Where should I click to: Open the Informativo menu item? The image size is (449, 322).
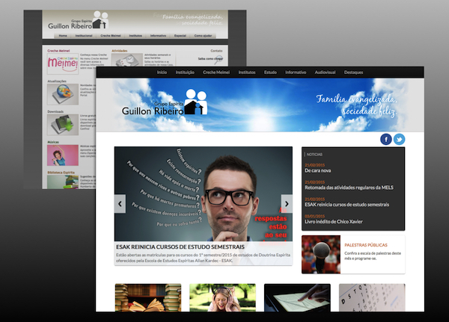click(296, 72)
